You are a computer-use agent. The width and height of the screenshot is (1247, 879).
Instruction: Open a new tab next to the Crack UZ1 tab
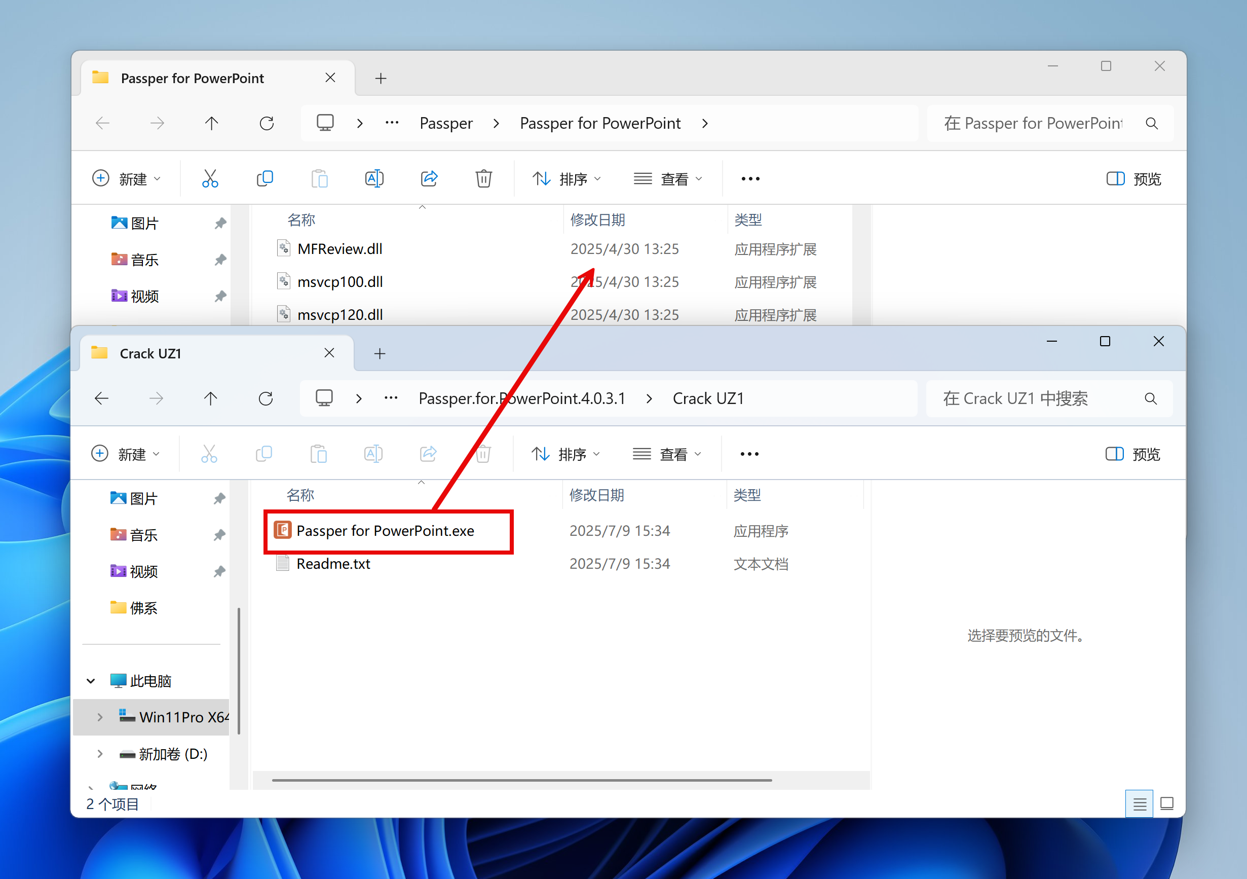[380, 354]
